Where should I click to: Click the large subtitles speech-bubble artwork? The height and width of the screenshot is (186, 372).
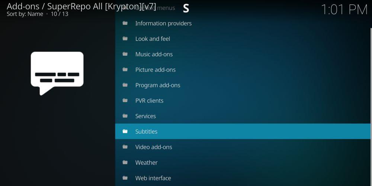[57, 74]
